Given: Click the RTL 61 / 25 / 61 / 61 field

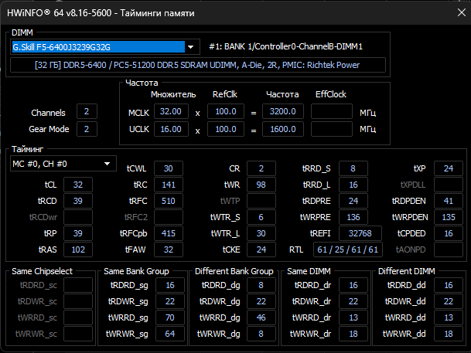Looking at the screenshot, I should point(347,249).
